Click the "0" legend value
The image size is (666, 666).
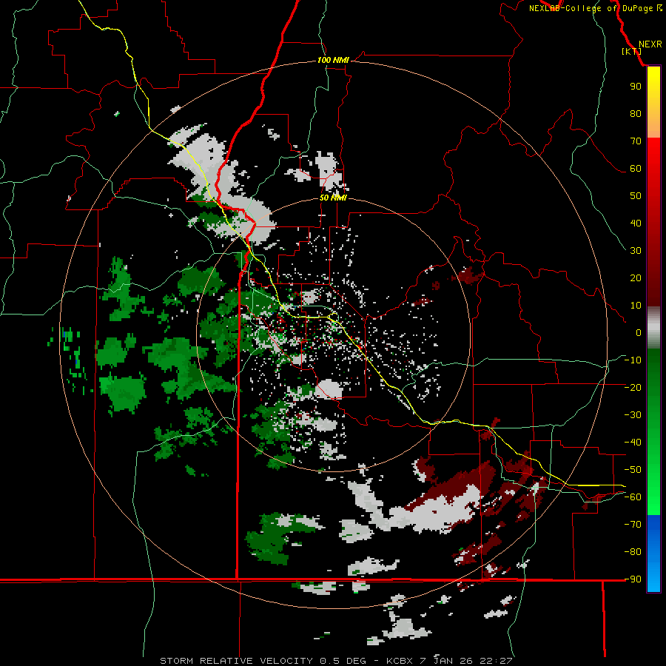tap(639, 332)
